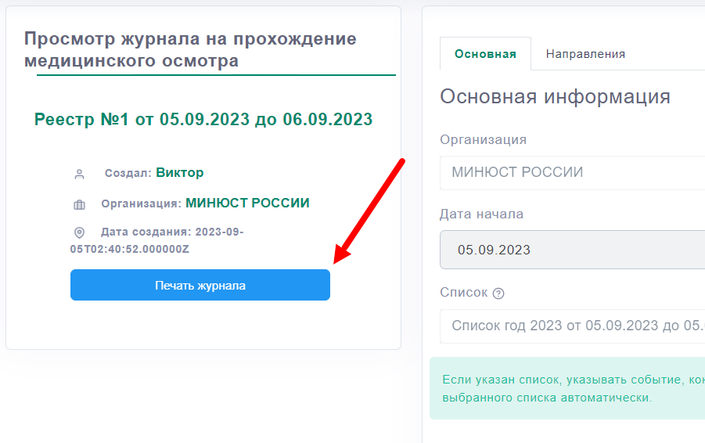Screen dimensions: 705x443
Task: Click the Просмотр журнала page title
Action: pyautogui.click(x=190, y=49)
